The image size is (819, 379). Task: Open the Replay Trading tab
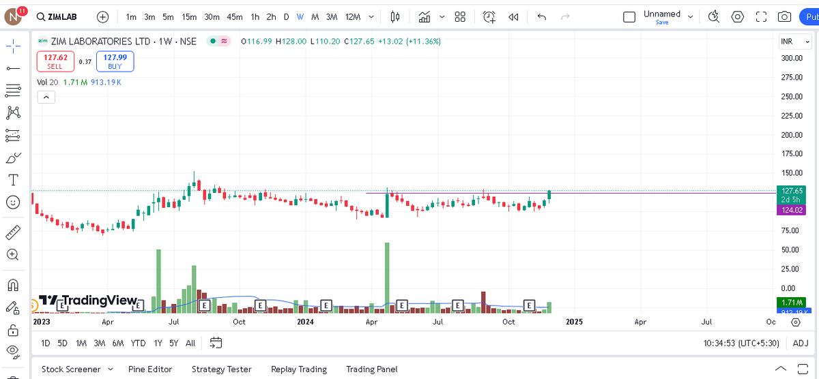[x=299, y=369]
